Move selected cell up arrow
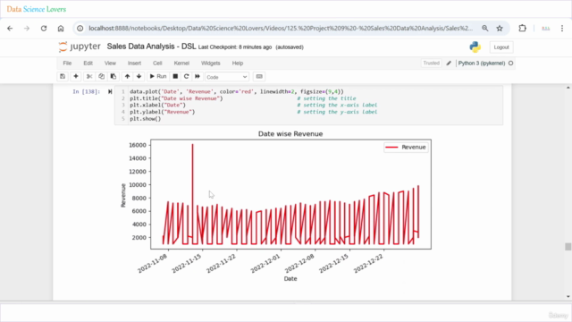This screenshot has height=322, width=572. pos(127,77)
